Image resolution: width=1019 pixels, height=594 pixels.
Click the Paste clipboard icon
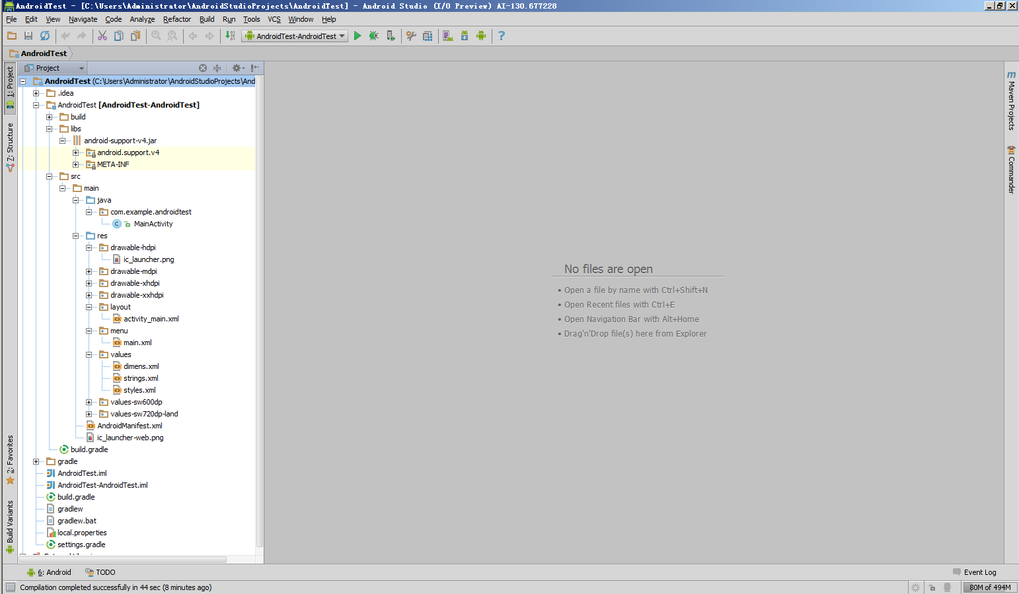135,36
